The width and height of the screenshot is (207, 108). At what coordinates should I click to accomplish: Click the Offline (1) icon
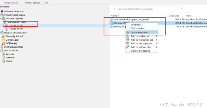(4, 43)
